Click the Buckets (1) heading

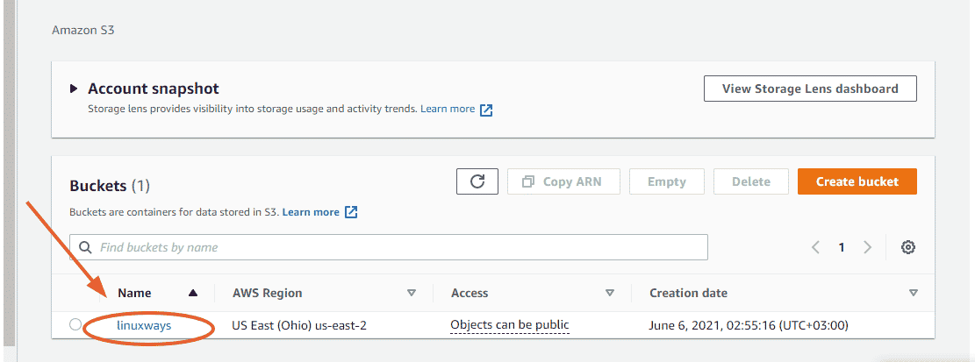(x=110, y=186)
